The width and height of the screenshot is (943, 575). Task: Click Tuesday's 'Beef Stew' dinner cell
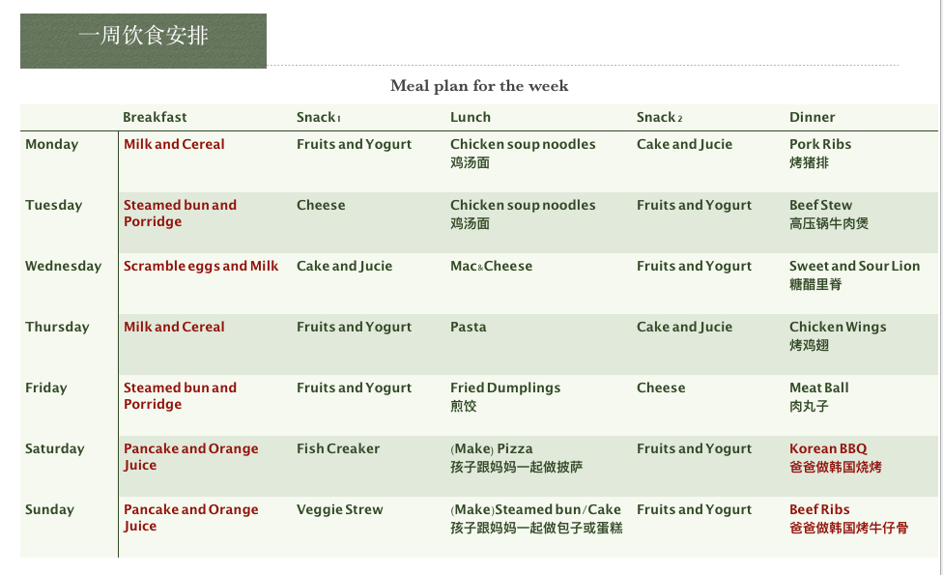click(x=829, y=215)
